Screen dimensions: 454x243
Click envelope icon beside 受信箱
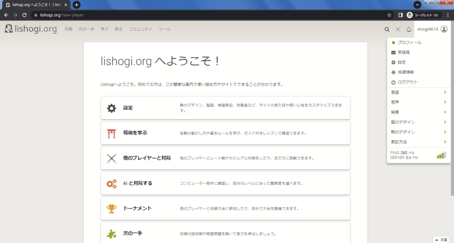[393, 53]
